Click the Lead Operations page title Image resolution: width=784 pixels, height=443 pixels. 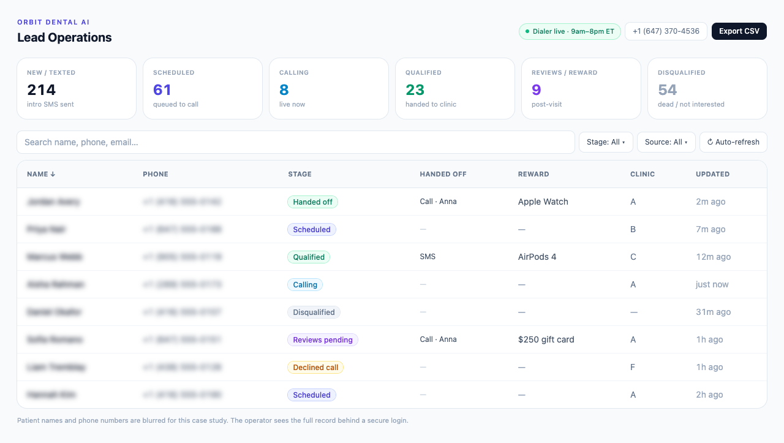point(64,37)
